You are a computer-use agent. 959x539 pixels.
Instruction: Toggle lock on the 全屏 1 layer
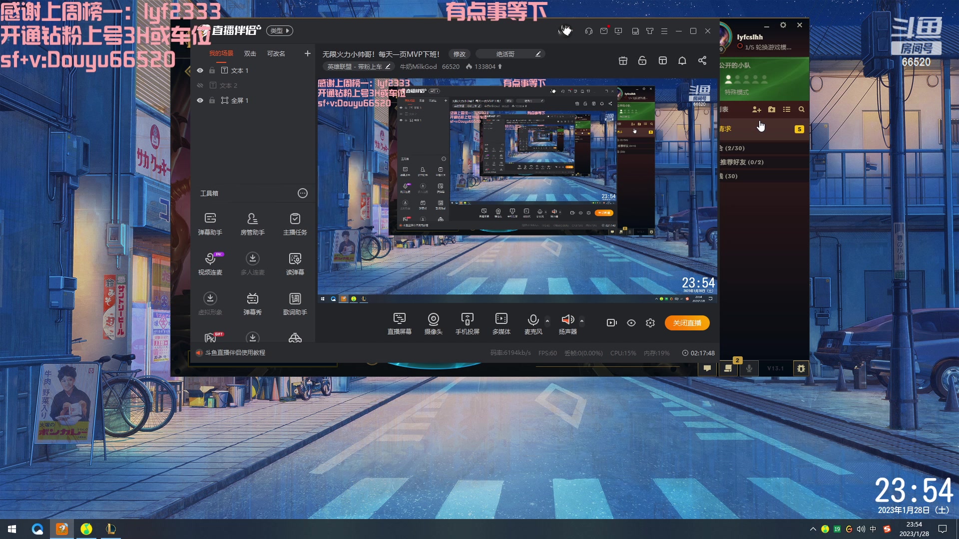point(212,100)
